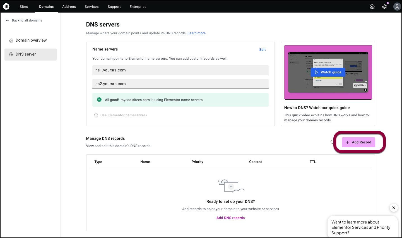Select DNS server in the sidebar
Image resolution: width=402 pixels, height=238 pixels.
click(26, 54)
